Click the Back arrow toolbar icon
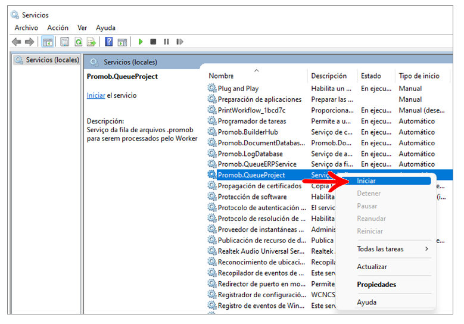The width and height of the screenshot is (464, 324). point(16,42)
